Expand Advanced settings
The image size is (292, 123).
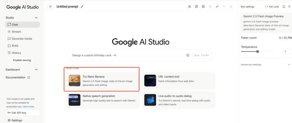[x=265, y=64]
